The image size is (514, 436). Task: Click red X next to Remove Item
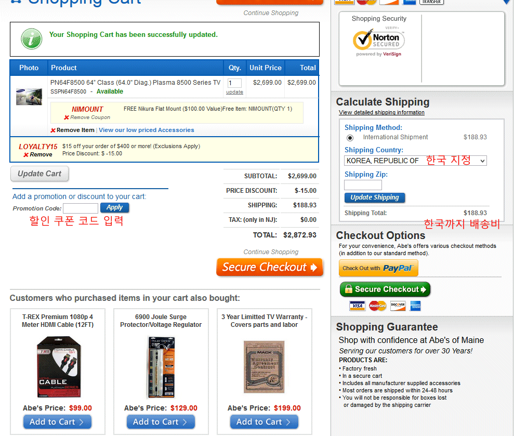53,130
